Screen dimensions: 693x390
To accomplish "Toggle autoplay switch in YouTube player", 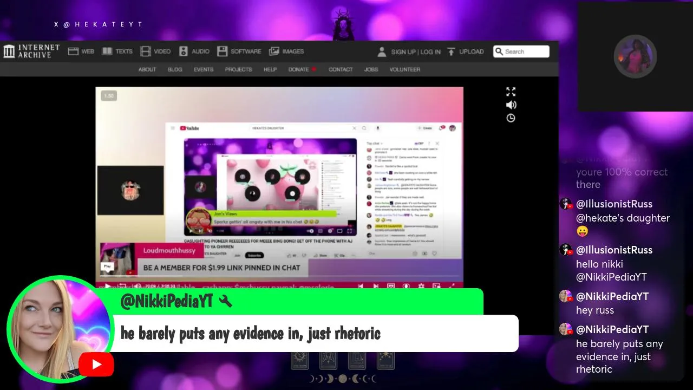I will coord(310,231).
